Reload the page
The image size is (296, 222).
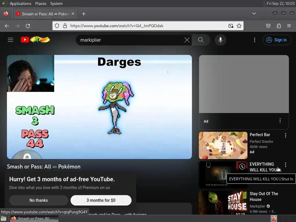pos(28,26)
